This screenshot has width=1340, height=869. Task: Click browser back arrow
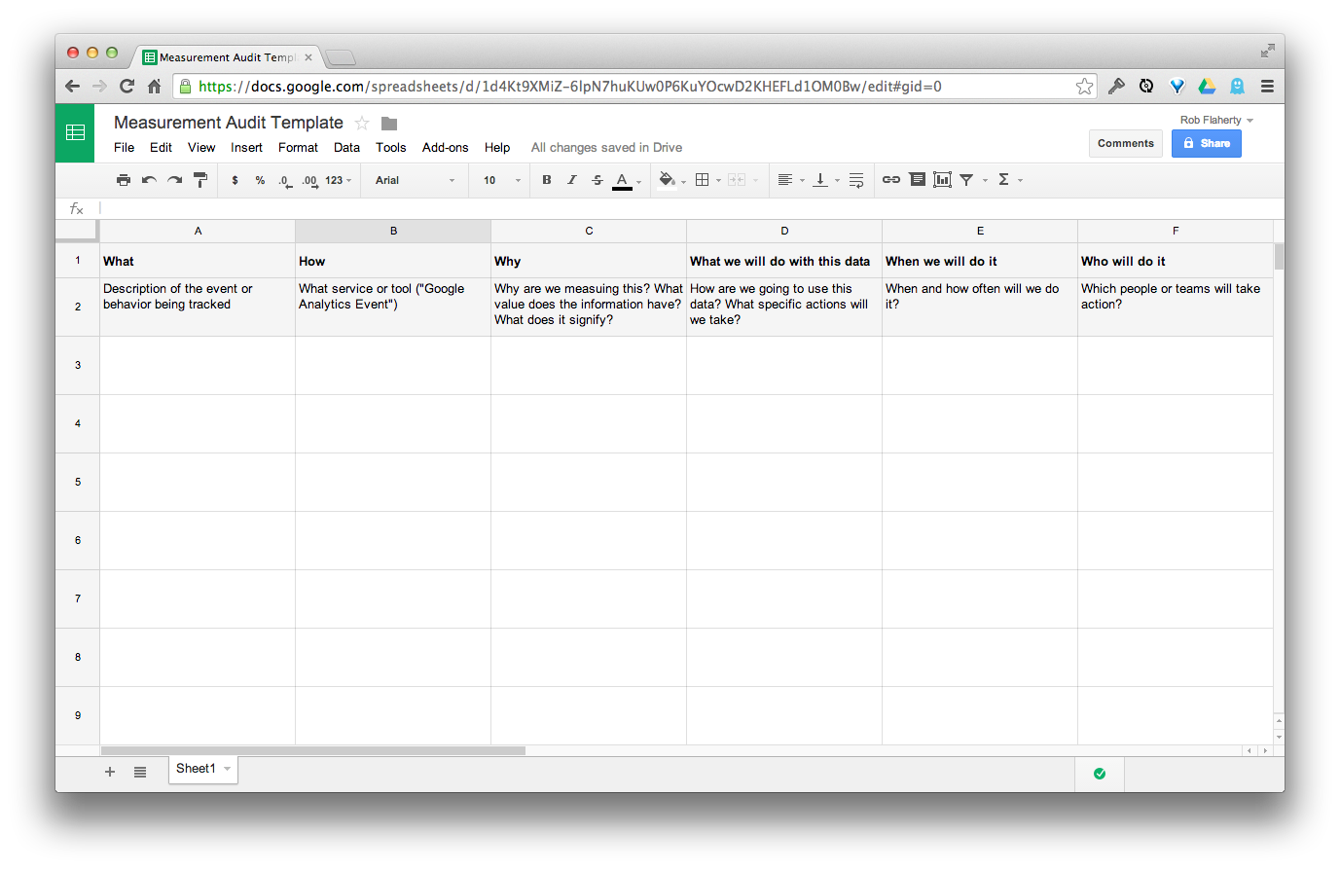pos(73,87)
